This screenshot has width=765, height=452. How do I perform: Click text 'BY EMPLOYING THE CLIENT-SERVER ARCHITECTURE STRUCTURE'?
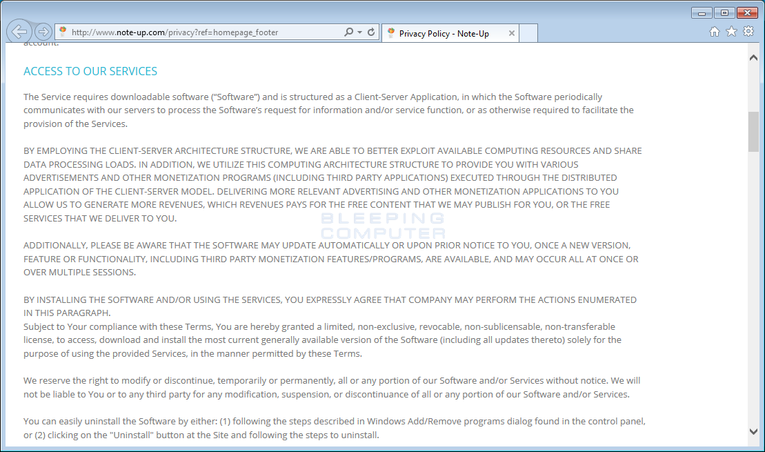[x=157, y=151]
